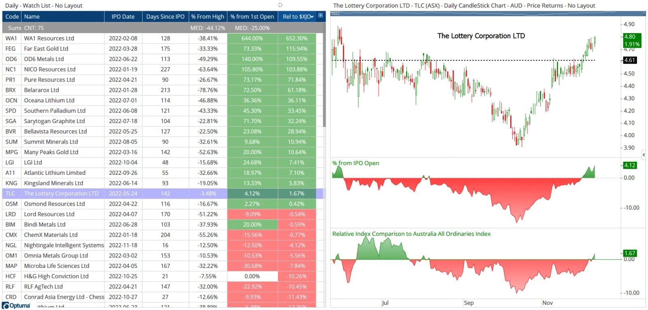Viewport: 648px width, 310px height.
Task: Click the Daily - Watch List title tab
Action: tap(44, 5)
